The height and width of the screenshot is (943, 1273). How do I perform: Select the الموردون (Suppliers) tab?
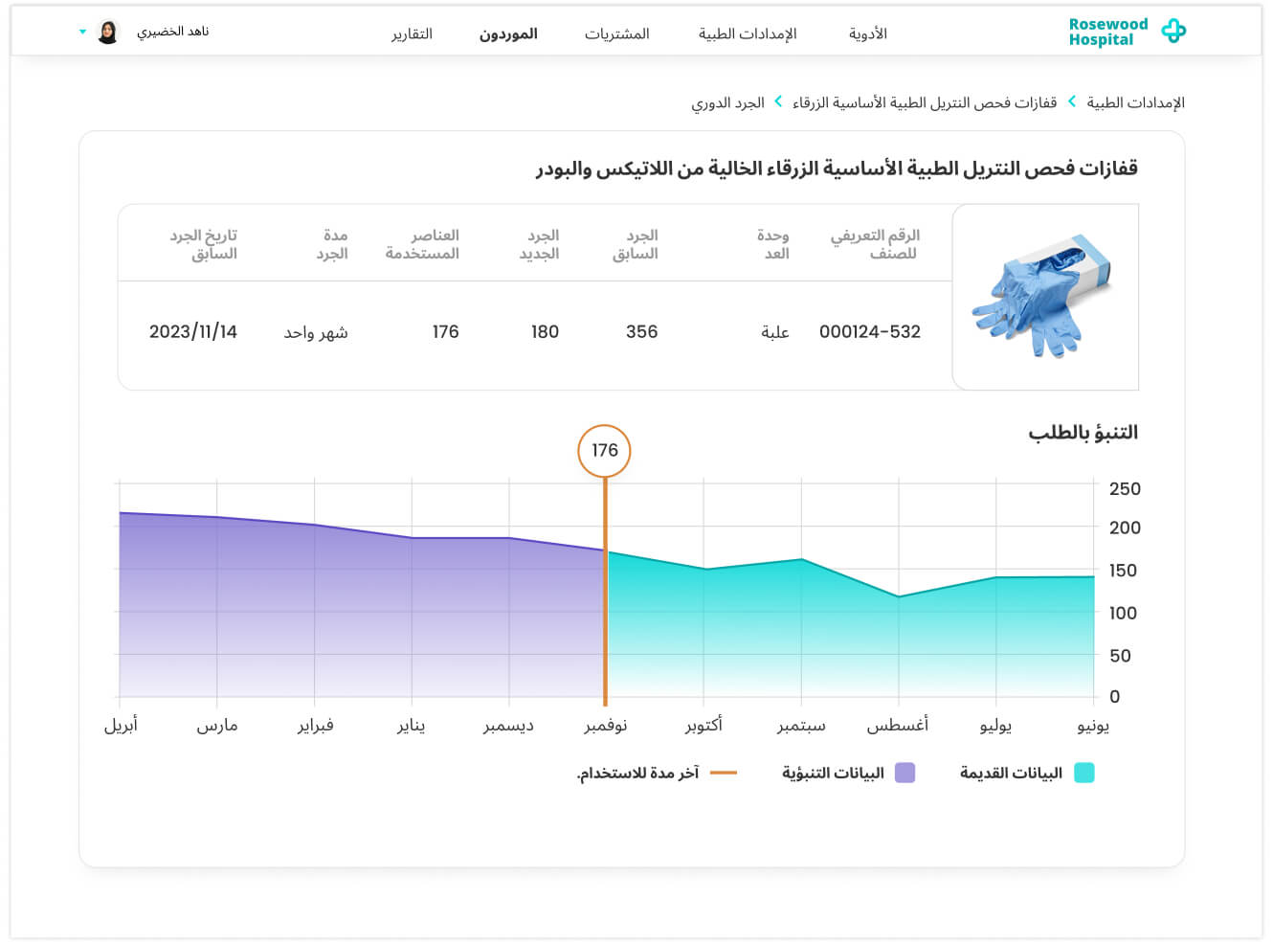[508, 34]
